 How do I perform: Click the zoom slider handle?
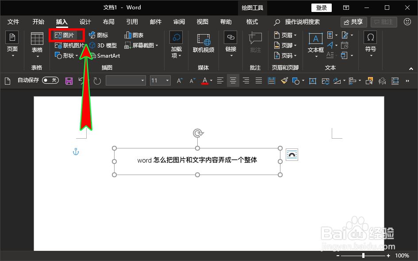[363, 256]
